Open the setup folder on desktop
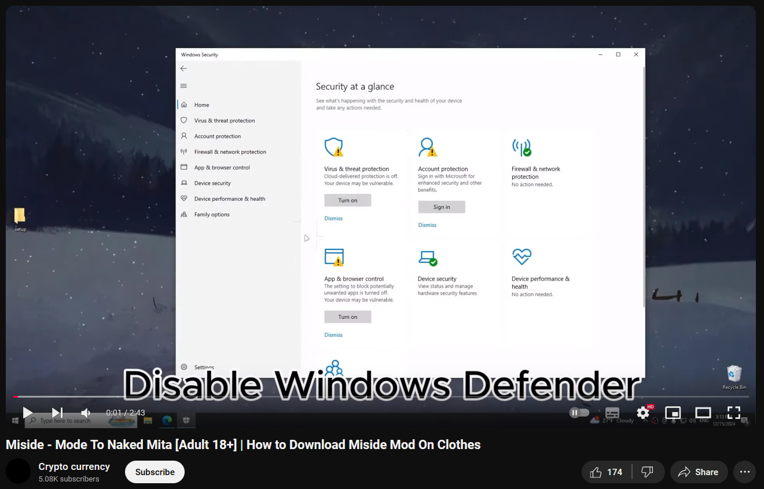The width and height of the screenshot is (764, 489). [20, 219]
